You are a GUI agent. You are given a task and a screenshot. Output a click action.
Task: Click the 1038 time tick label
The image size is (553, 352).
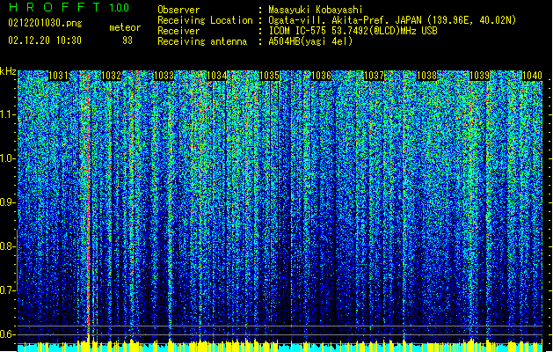tap(427, 77)
